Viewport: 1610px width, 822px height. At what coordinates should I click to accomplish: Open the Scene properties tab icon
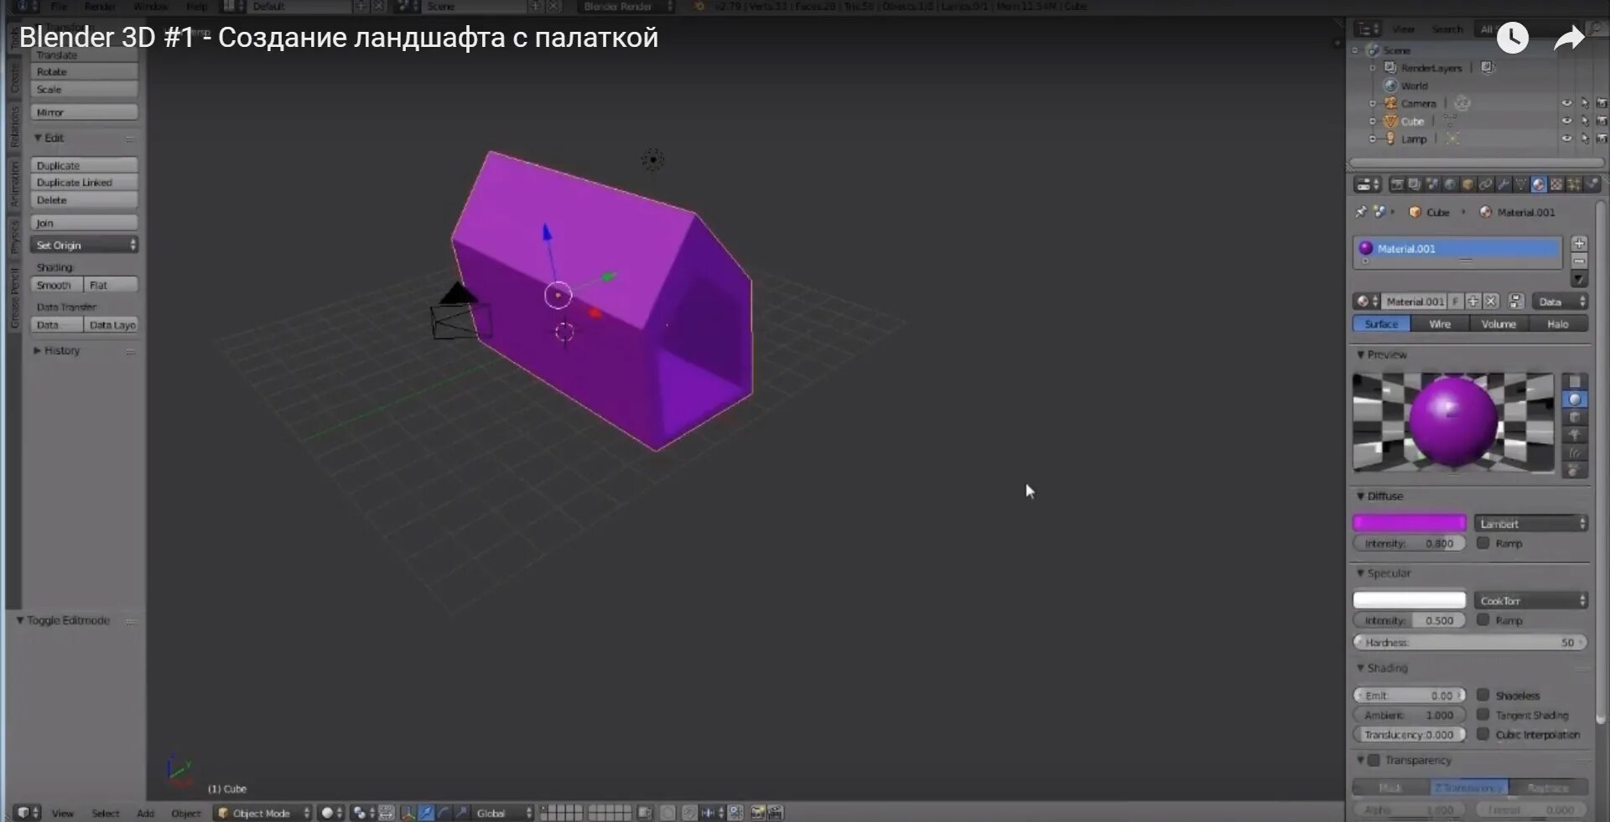point(1431,184)
